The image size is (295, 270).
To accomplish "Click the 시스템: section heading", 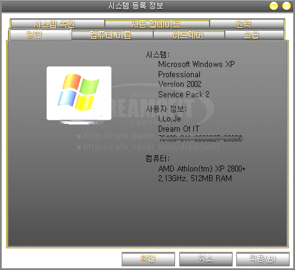I will pos(157,54).
